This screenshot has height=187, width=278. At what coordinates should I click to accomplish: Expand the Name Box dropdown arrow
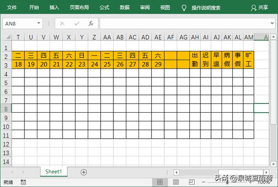click(39, 23)
